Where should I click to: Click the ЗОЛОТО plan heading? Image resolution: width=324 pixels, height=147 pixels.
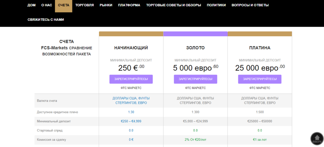coord(196,48)
